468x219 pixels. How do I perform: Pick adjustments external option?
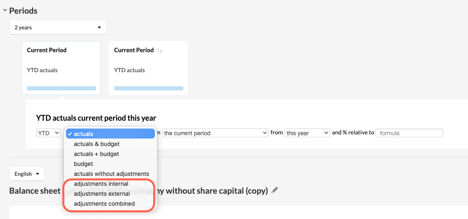point(102,194)
